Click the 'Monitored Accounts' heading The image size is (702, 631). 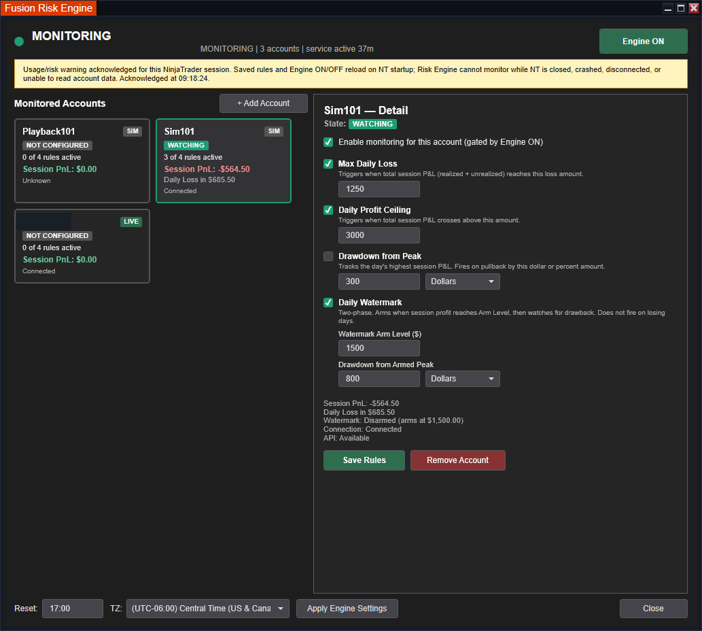(60, 103)
